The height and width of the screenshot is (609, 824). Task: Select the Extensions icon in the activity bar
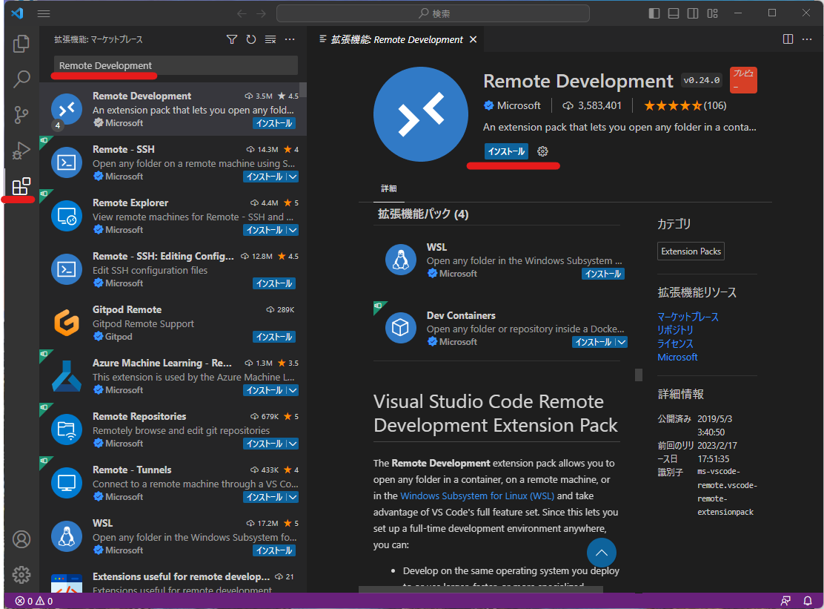tap(21, 185)
